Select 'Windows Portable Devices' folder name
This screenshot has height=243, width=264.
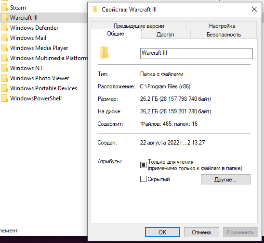tap(43, 88)
